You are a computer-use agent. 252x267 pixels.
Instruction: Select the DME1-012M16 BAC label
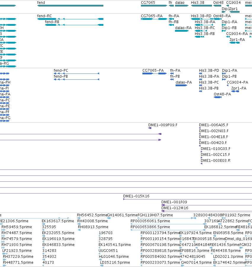pos(175,208)
